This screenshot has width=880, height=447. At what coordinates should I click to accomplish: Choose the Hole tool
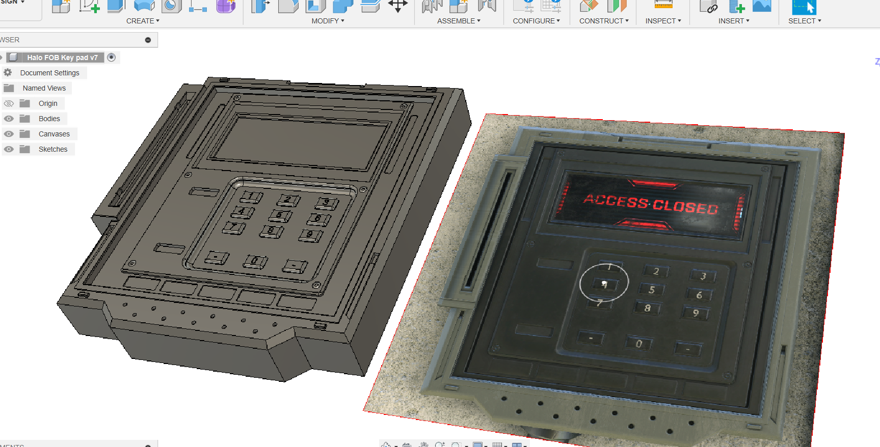[172, 6]
